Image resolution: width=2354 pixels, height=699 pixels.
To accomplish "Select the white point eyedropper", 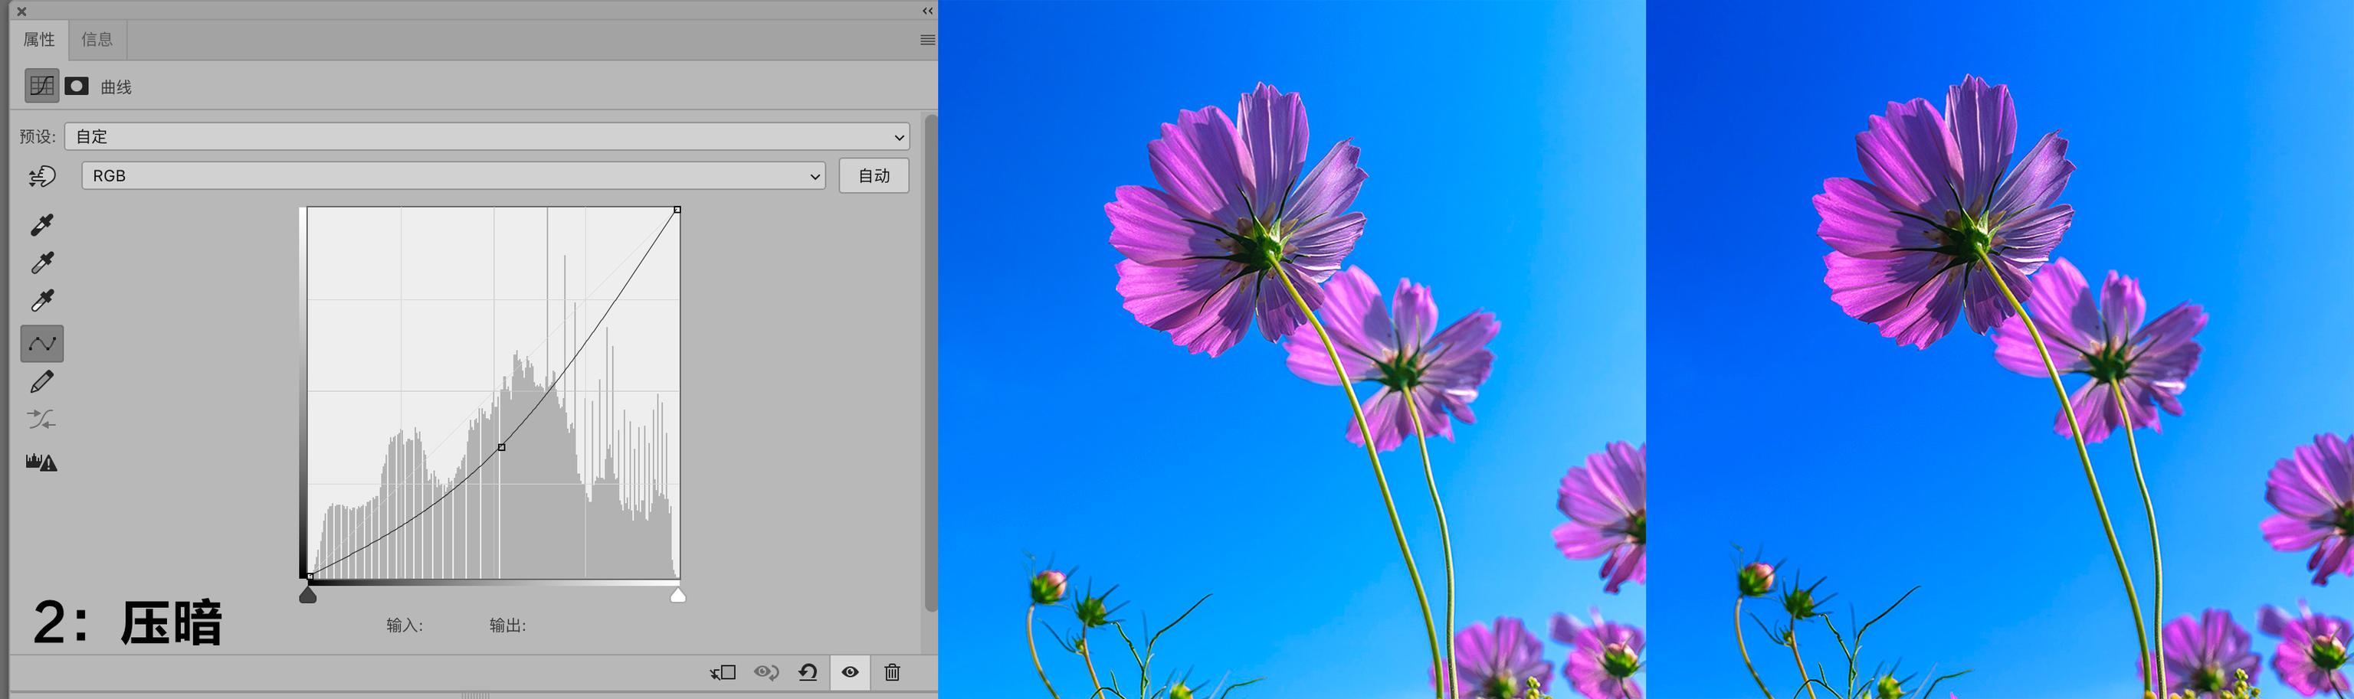I will (42, 301).
